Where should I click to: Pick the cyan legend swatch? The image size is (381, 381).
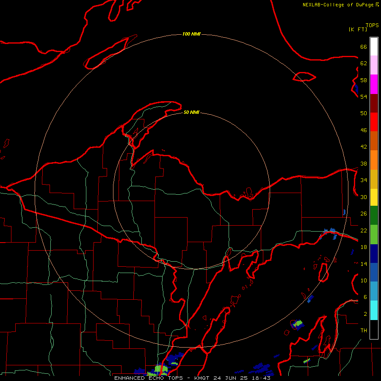pos(374,310)
